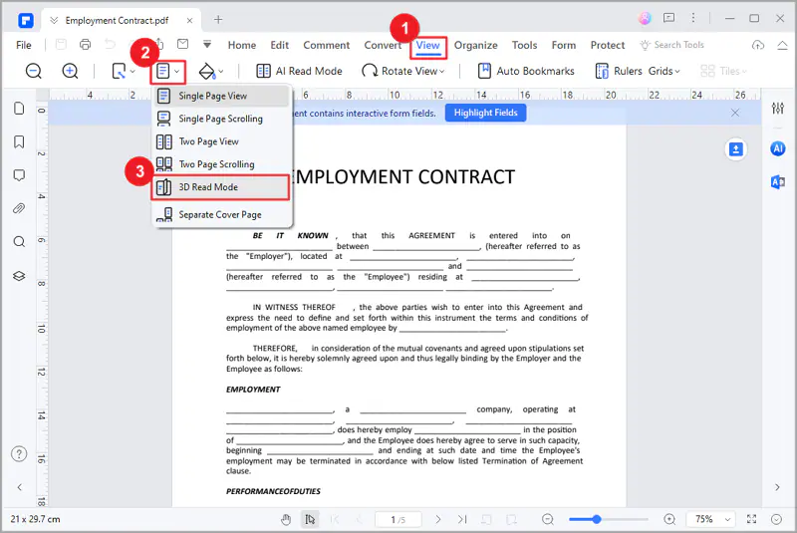Choose Single Page View
The image size is (797, 533).
click(x=222, y=96)
